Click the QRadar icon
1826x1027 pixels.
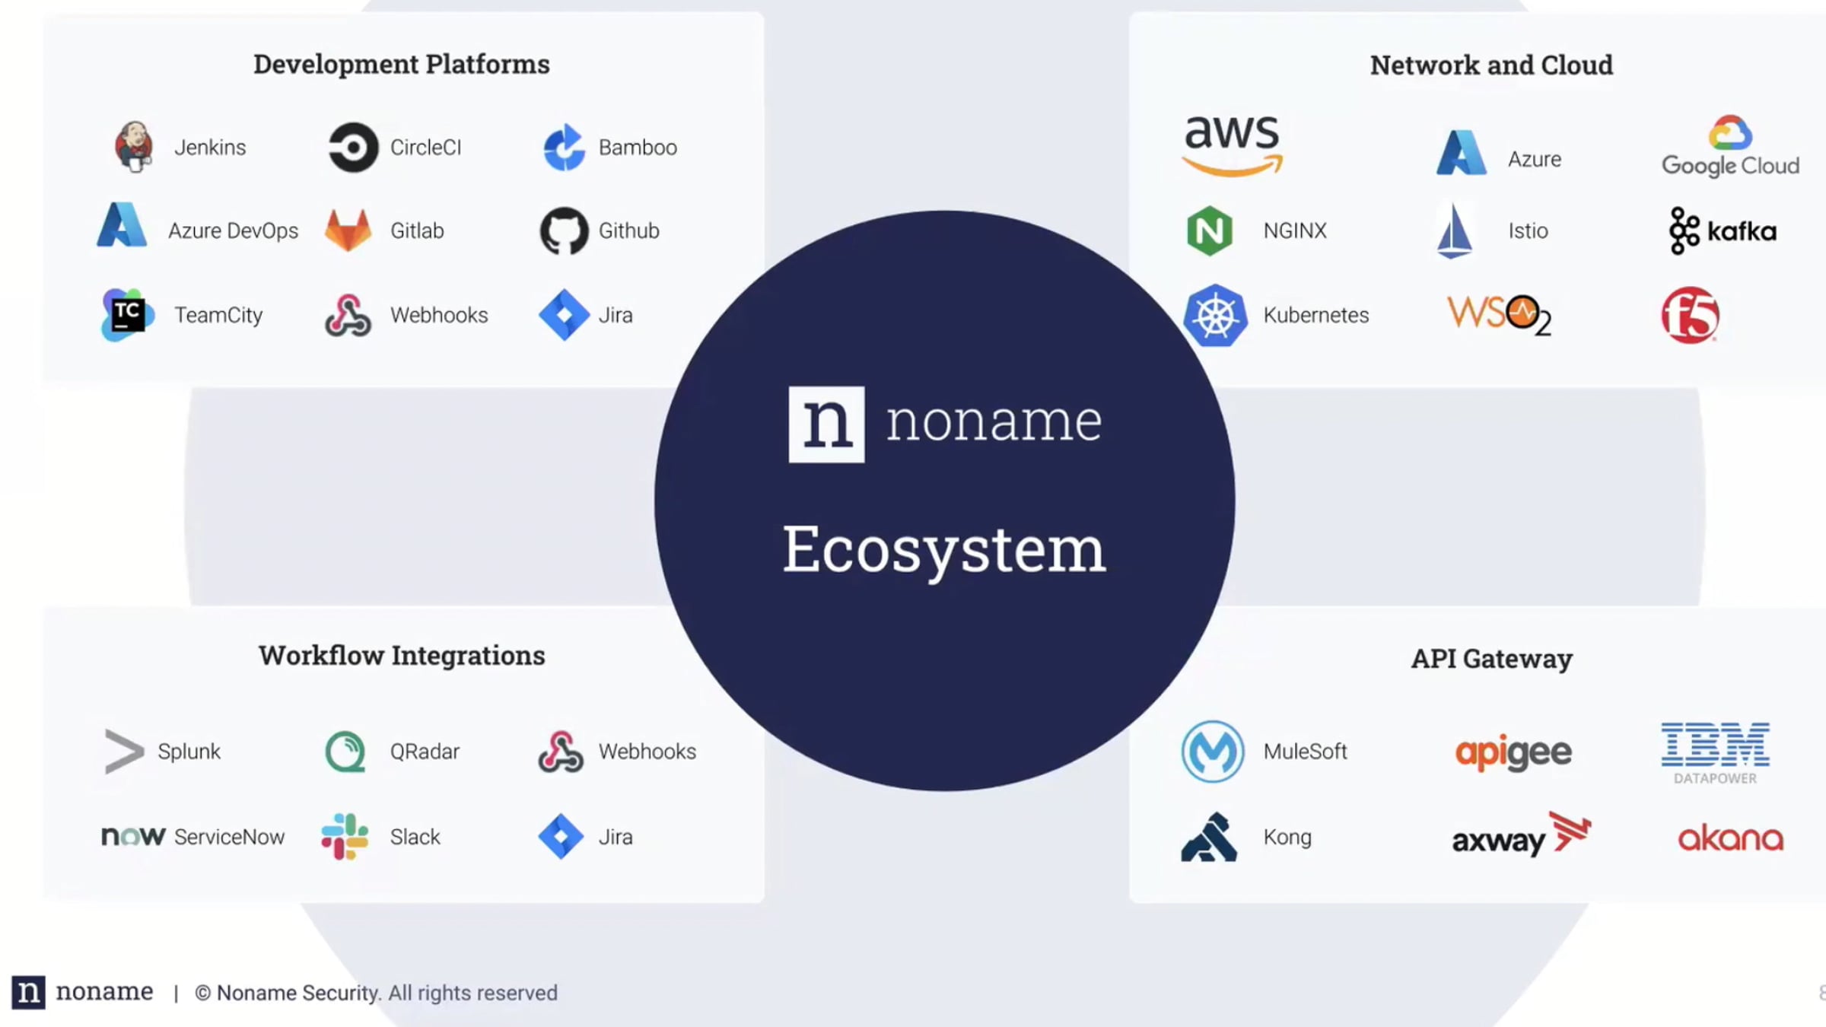[x=345, y=752]
